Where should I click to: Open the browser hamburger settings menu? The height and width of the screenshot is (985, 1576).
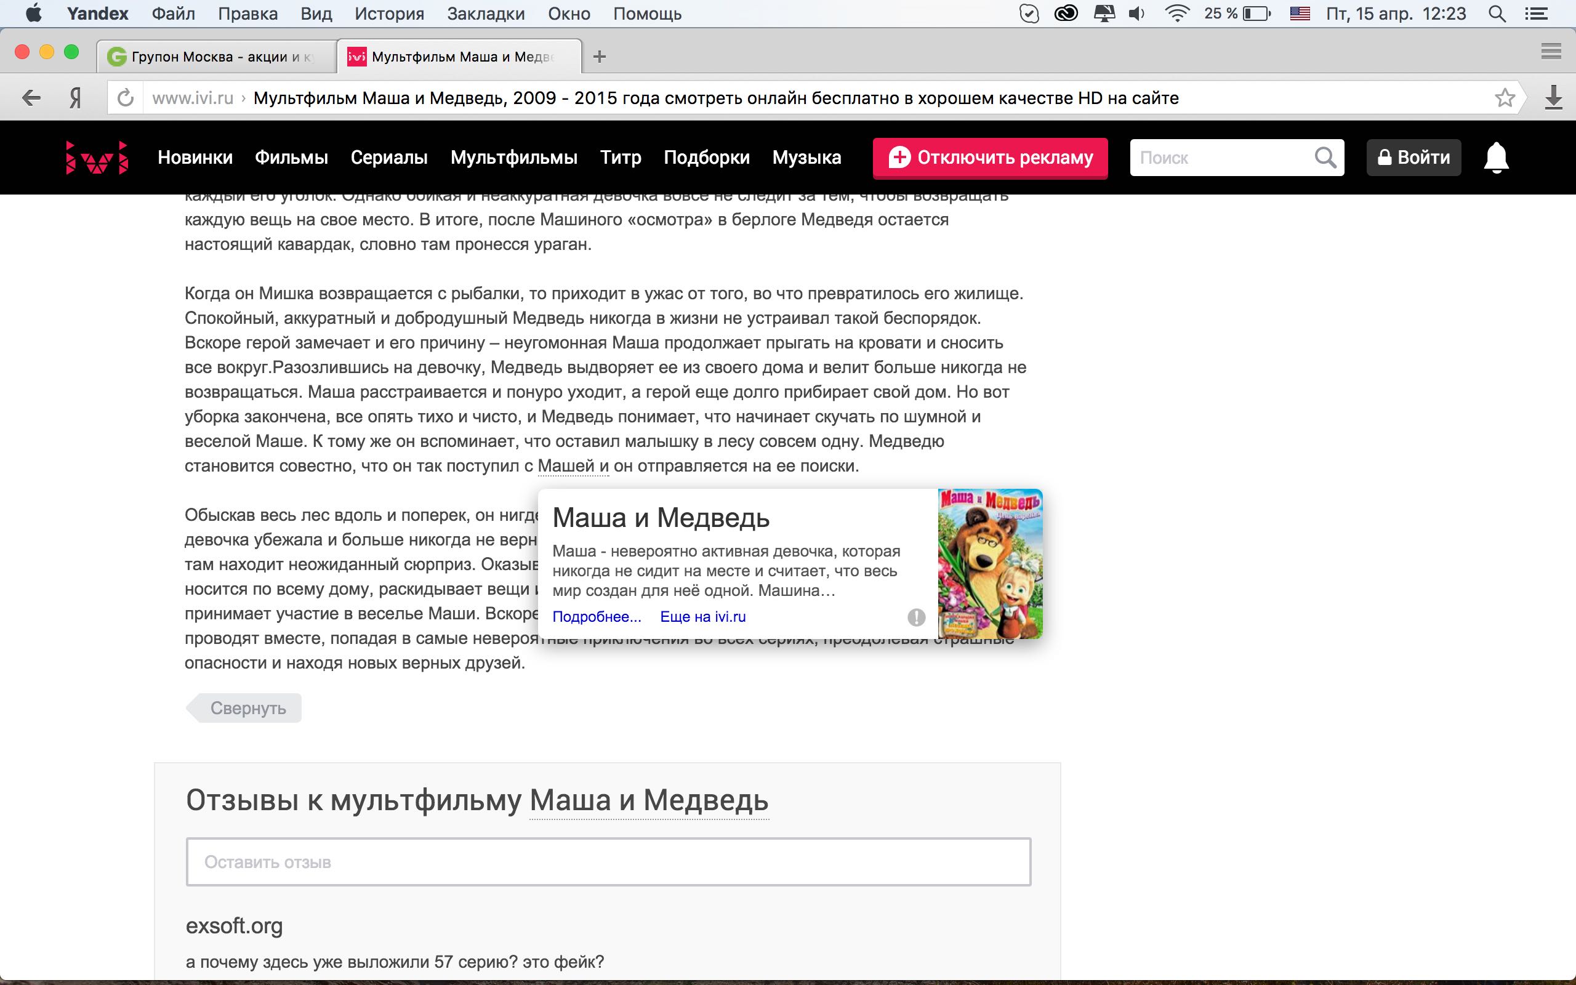click(x=1551, y=51)
